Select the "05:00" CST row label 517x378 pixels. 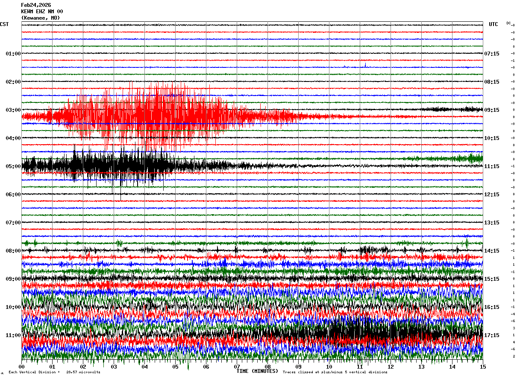pos(13,166)
